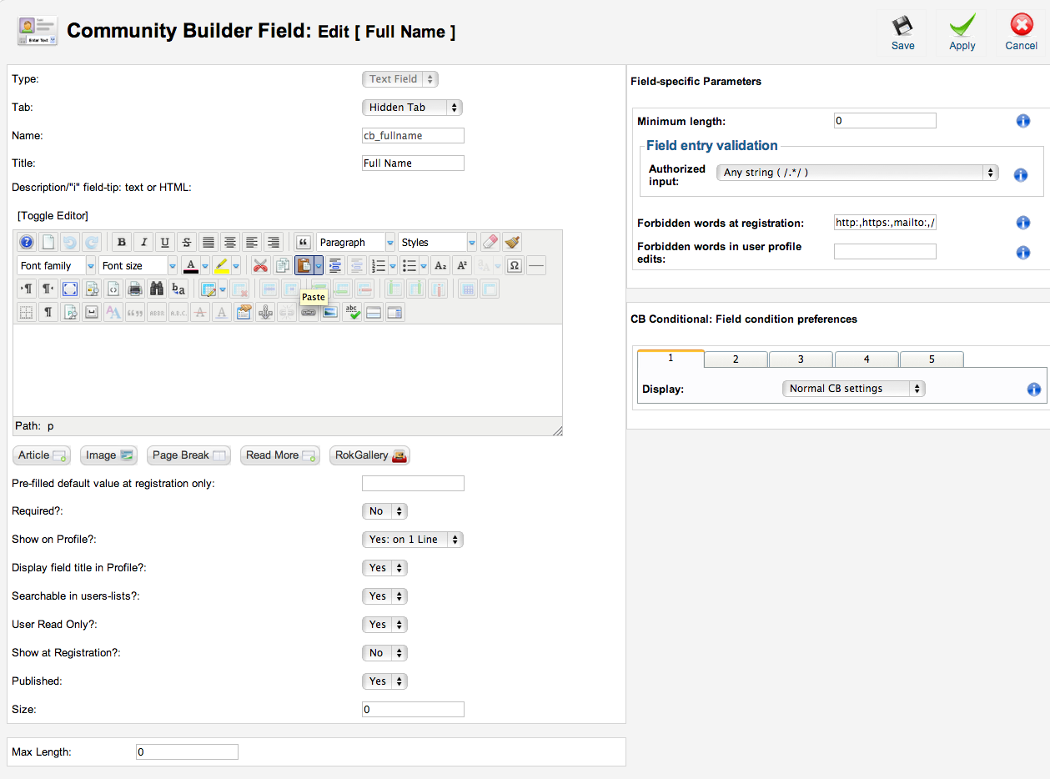
Task: Click the Save button
Action: coord(902,33)
